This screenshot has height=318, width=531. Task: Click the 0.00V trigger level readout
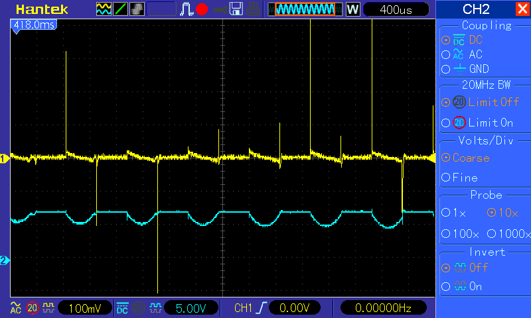[x=295, y=308]
